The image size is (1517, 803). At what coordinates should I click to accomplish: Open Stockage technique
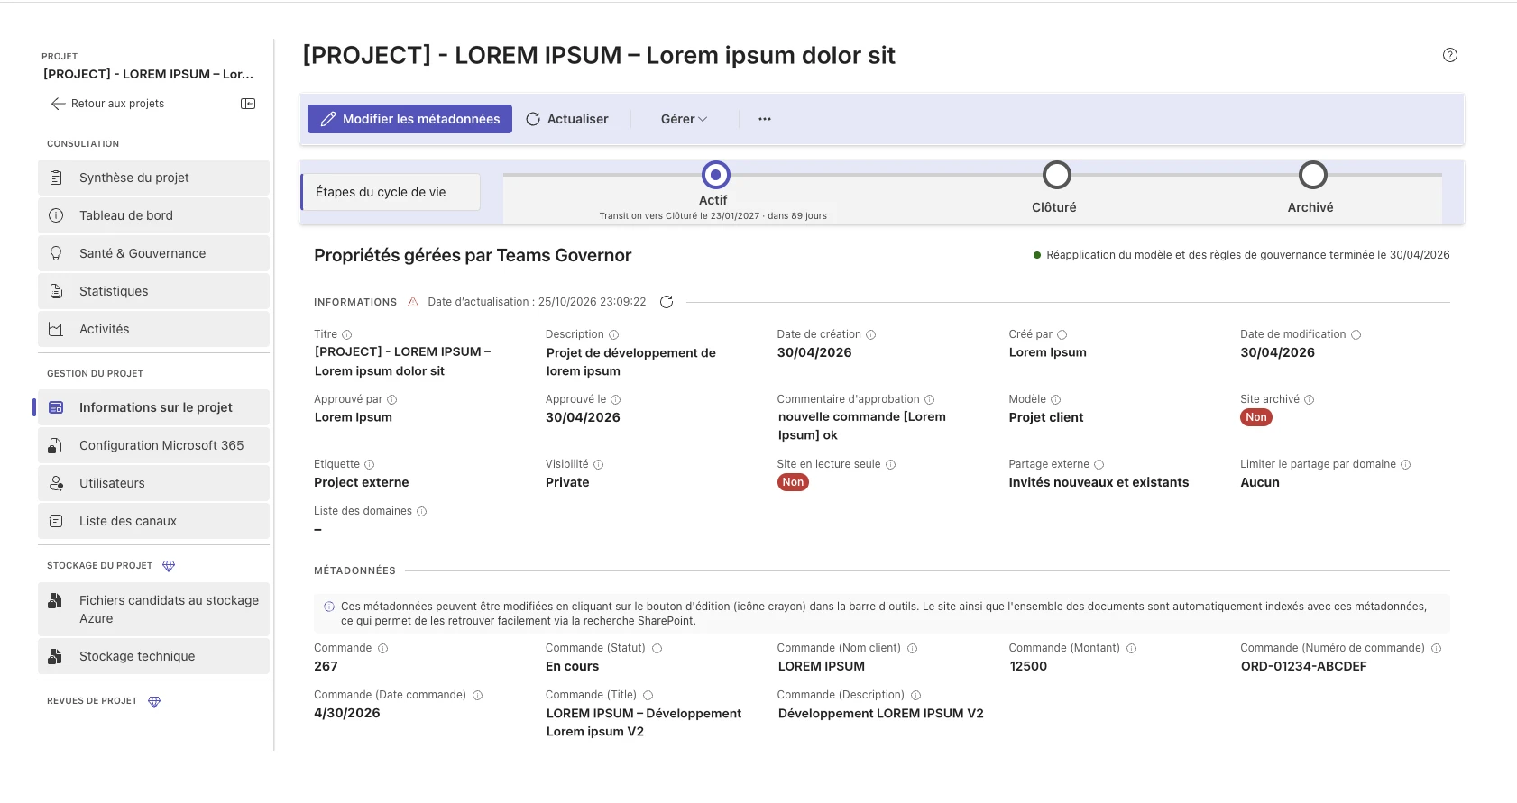(x=153, y=656)
